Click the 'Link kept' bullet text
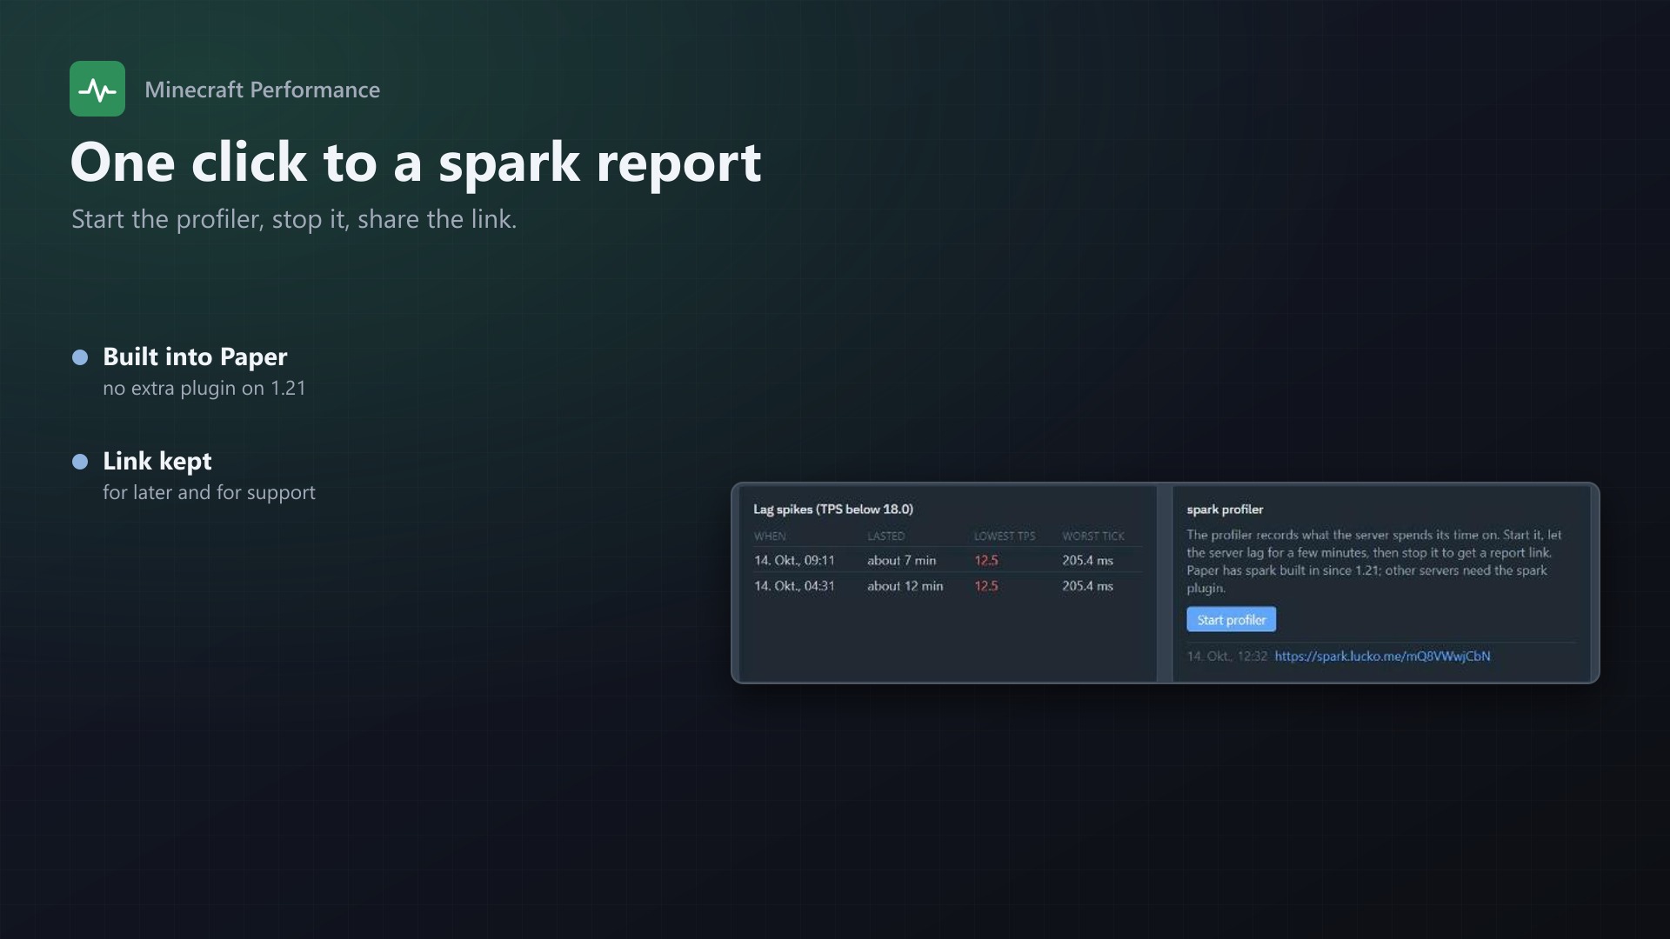Screen dimensions: 1670x939 click(x=157, y=461)
